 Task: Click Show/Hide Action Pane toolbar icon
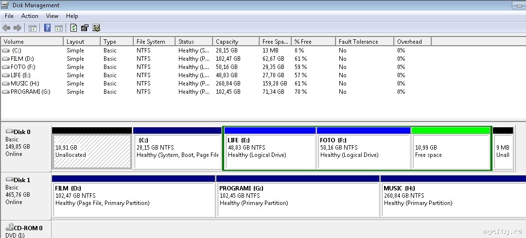click(x=58, y=28)
